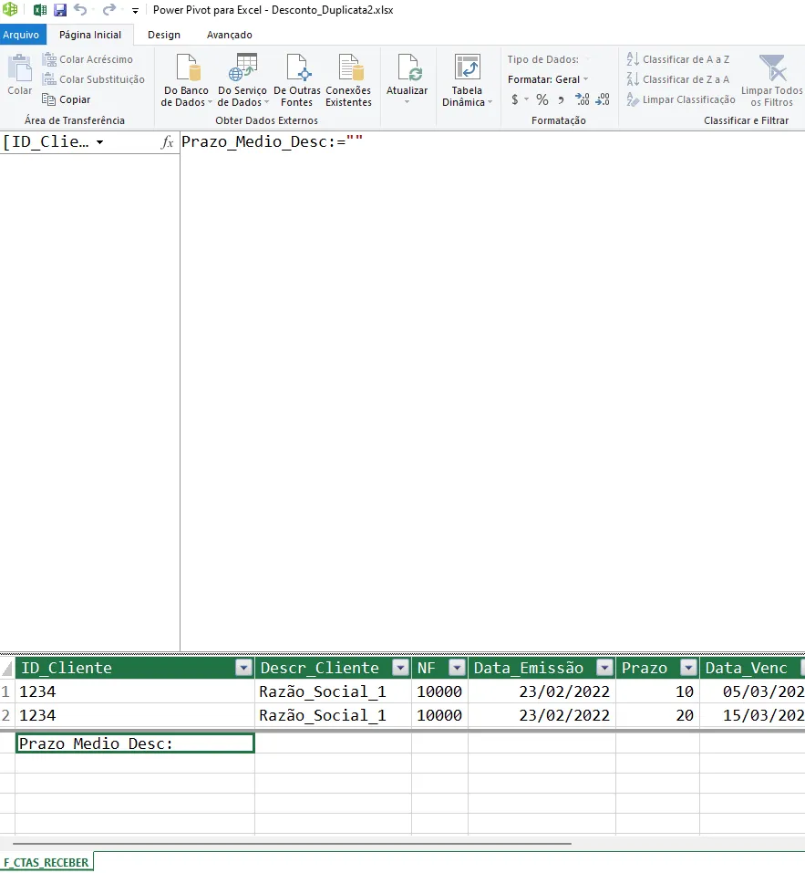The height and width of the screenshot is (873, 805).
Task: Open the Avançado tab
Action: pos(229,35)
